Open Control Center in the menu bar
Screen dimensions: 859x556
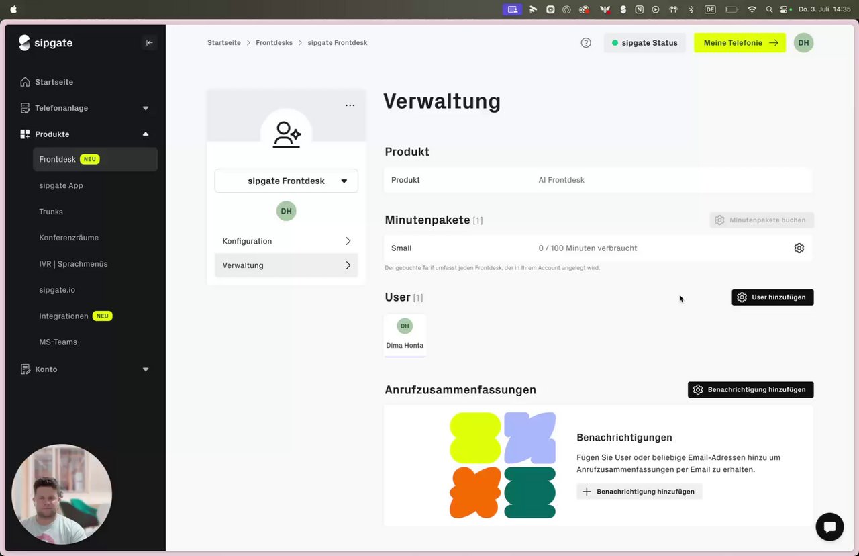point(784,9)
